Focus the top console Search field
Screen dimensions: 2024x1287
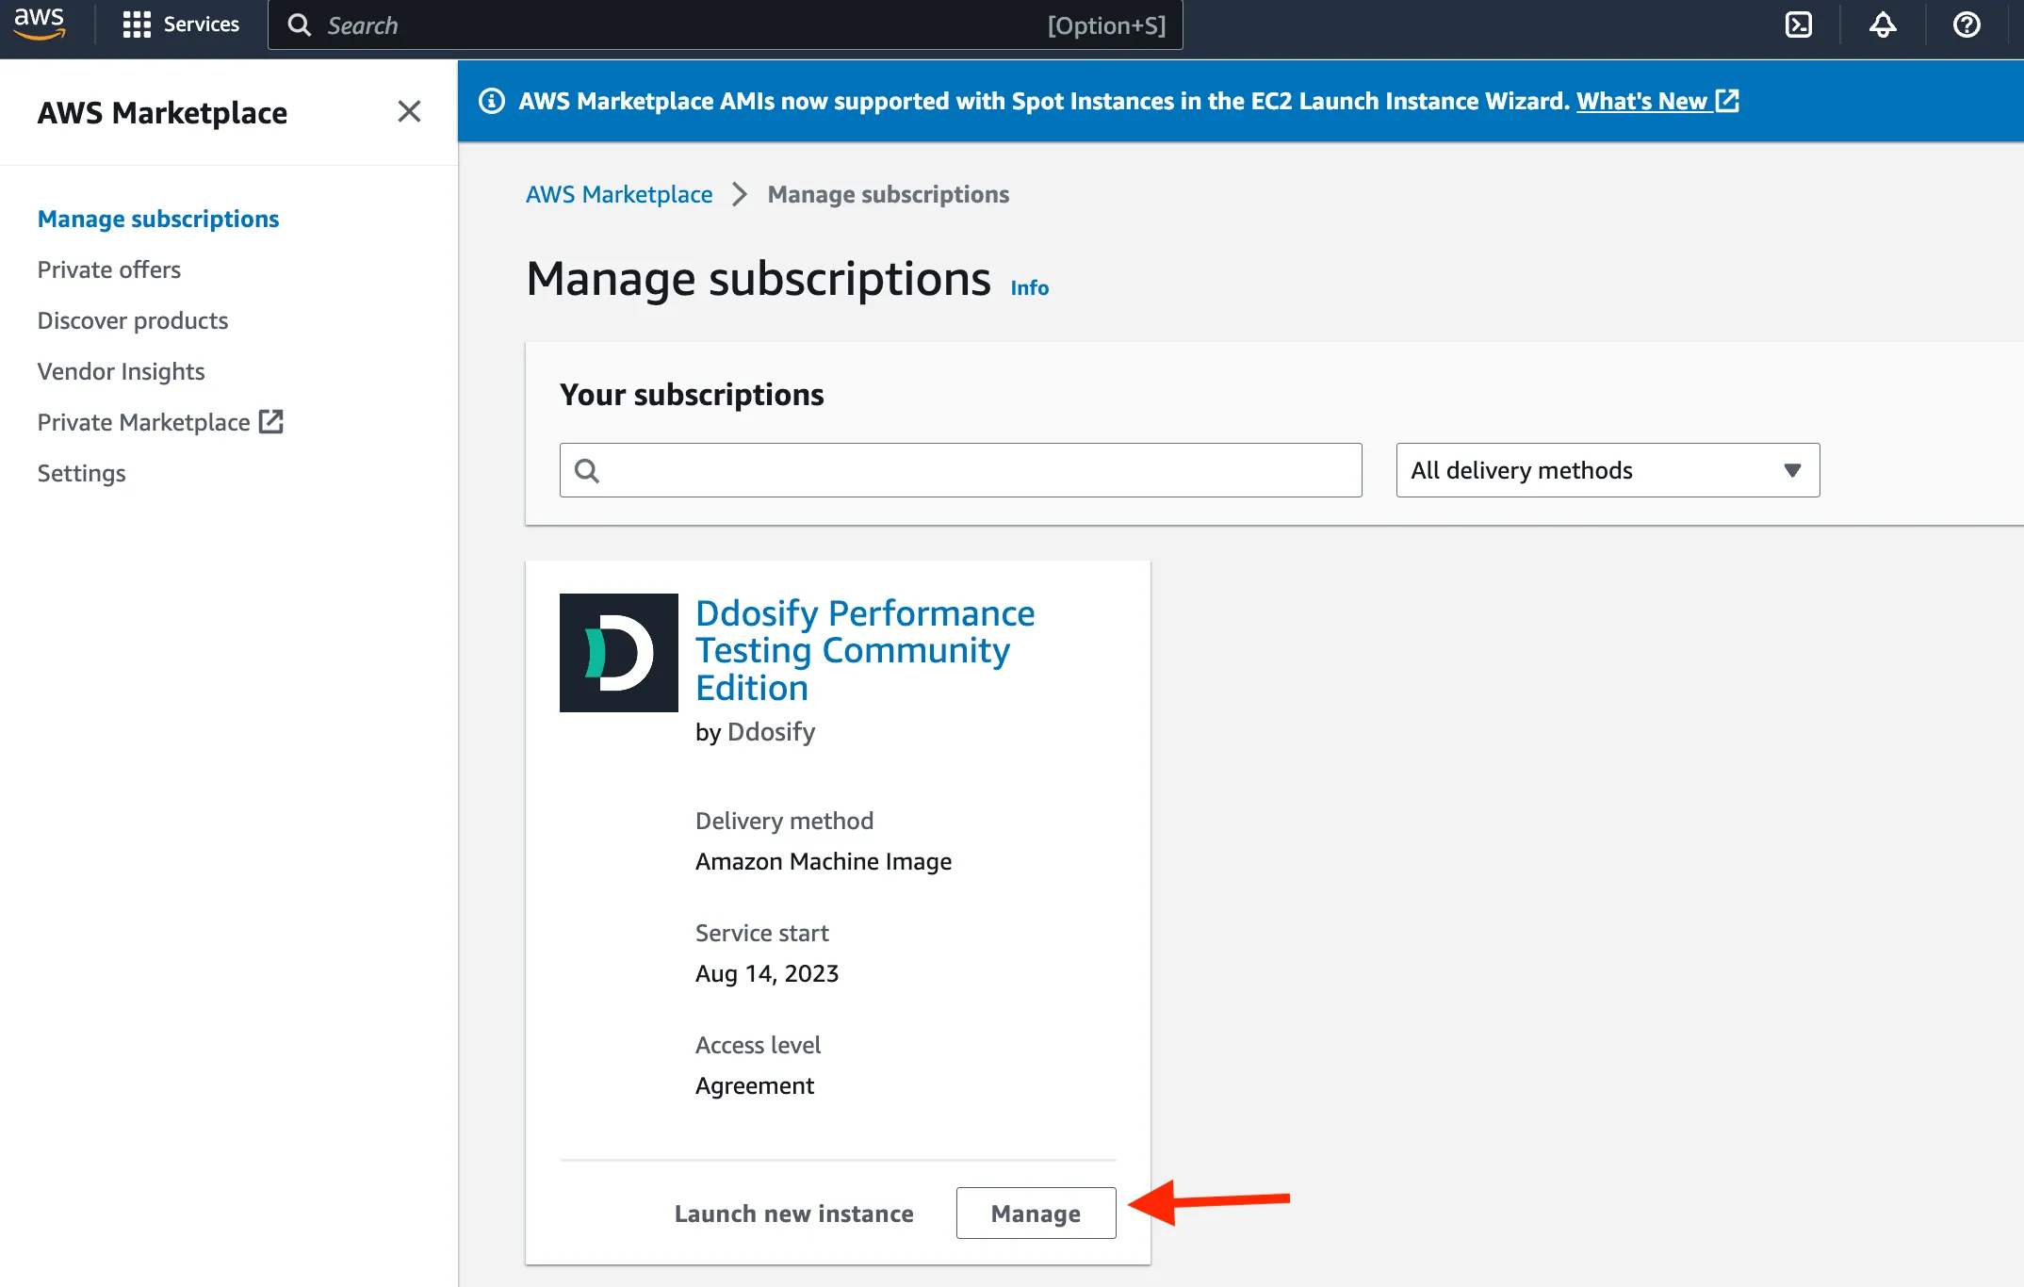[726, 24]
